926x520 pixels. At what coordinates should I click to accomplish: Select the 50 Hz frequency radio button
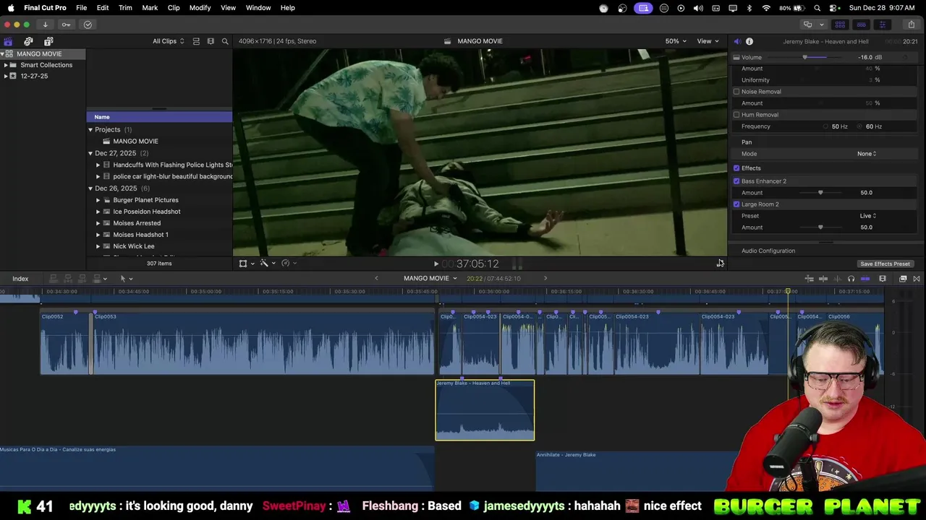(x=825, y=126)
